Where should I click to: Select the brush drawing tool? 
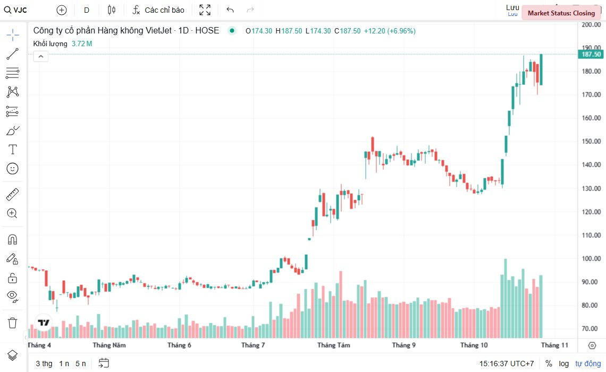pyautogui.click(x=13, y=130)
